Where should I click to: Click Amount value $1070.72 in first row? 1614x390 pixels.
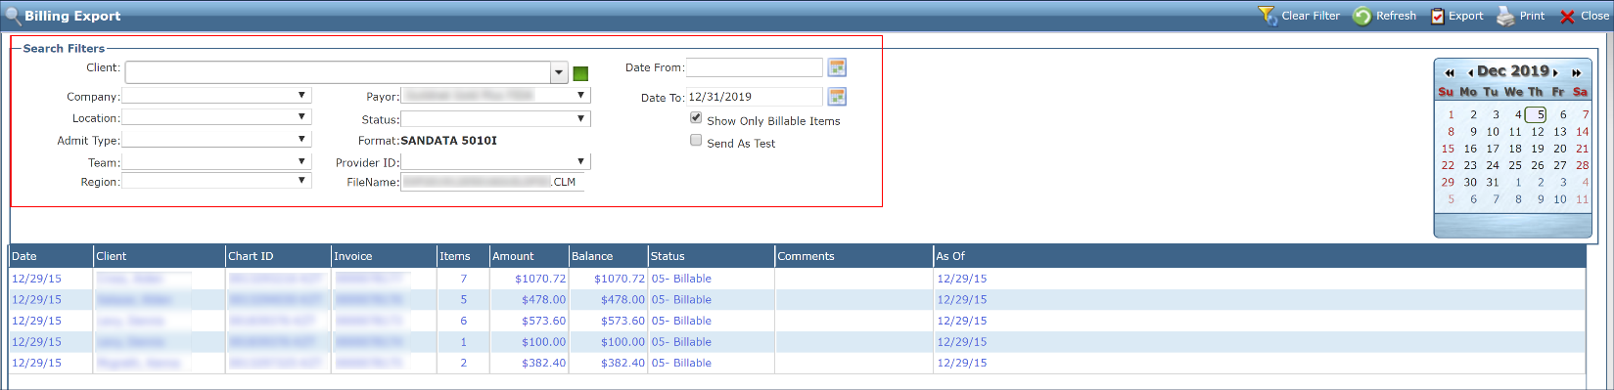[540, 279]
